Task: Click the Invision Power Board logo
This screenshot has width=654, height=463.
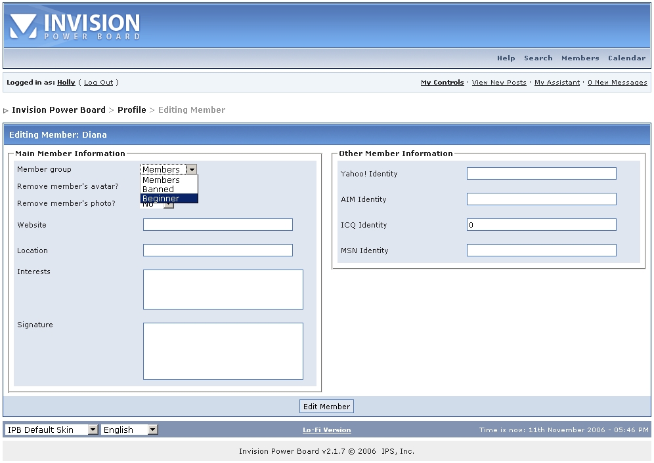Action: click(x=76, y=26)
